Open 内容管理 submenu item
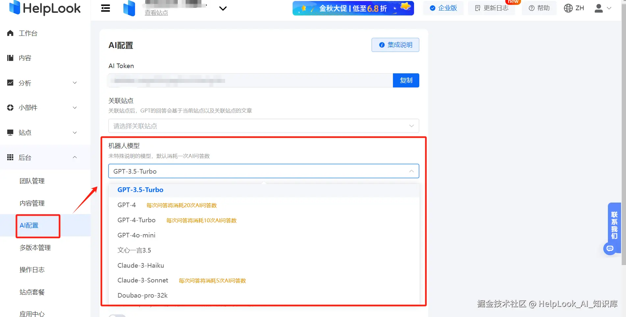626x317 pixels. pyautogui.click(x=32, y=203)
